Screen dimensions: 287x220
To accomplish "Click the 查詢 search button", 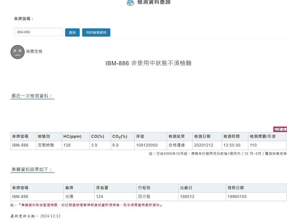I will click(x=72, y=32).
